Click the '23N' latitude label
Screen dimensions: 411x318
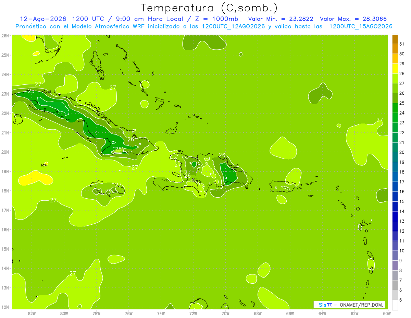(5, 94)
